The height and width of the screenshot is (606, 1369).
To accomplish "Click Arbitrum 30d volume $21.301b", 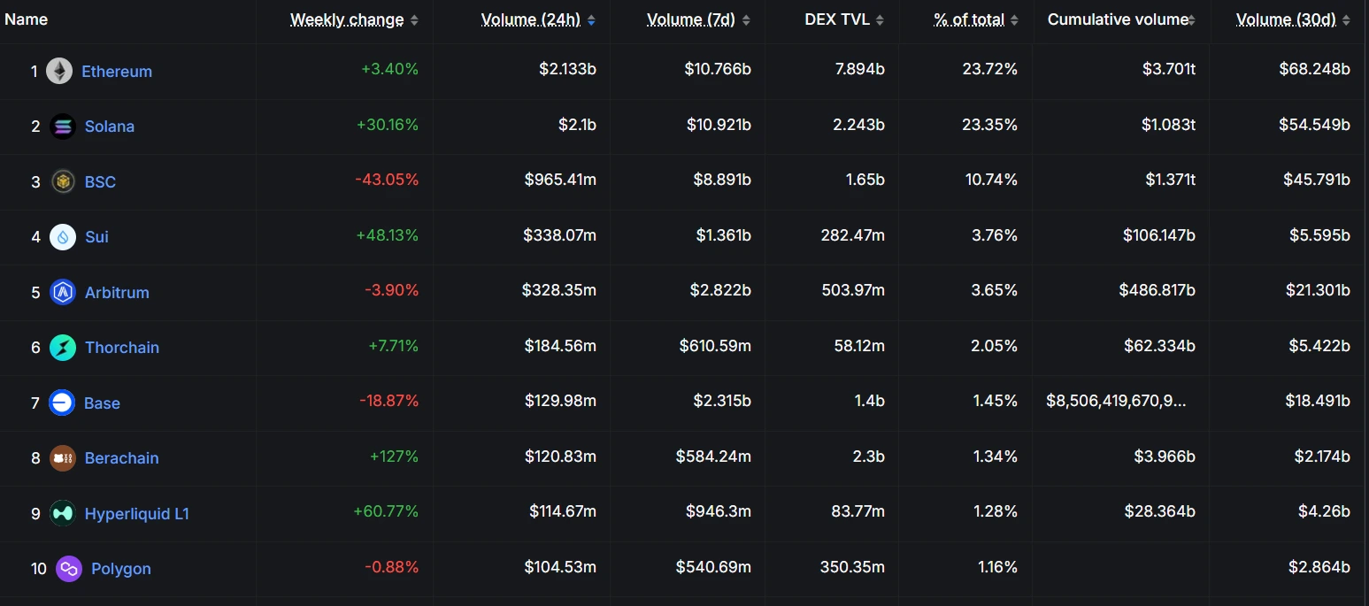I will (x=1319, y=290).
